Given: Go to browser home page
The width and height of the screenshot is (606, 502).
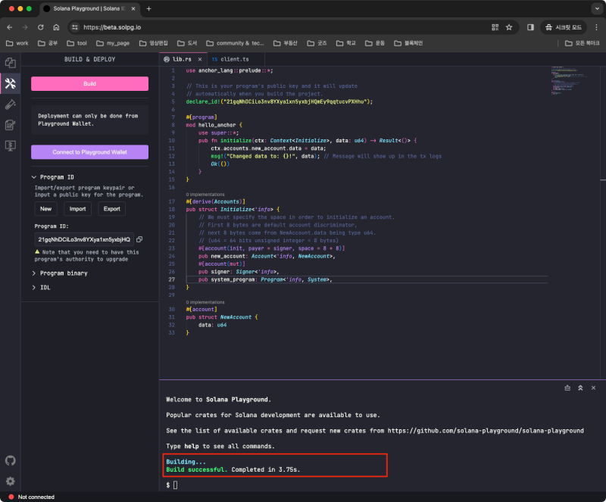Looking at the screenshot, I should pyautogui.click(x=56, y=27).
